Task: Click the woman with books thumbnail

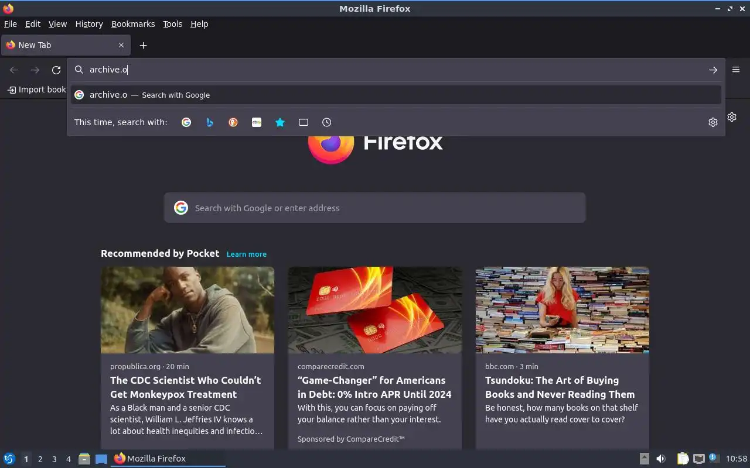Action: click(562, 310)
